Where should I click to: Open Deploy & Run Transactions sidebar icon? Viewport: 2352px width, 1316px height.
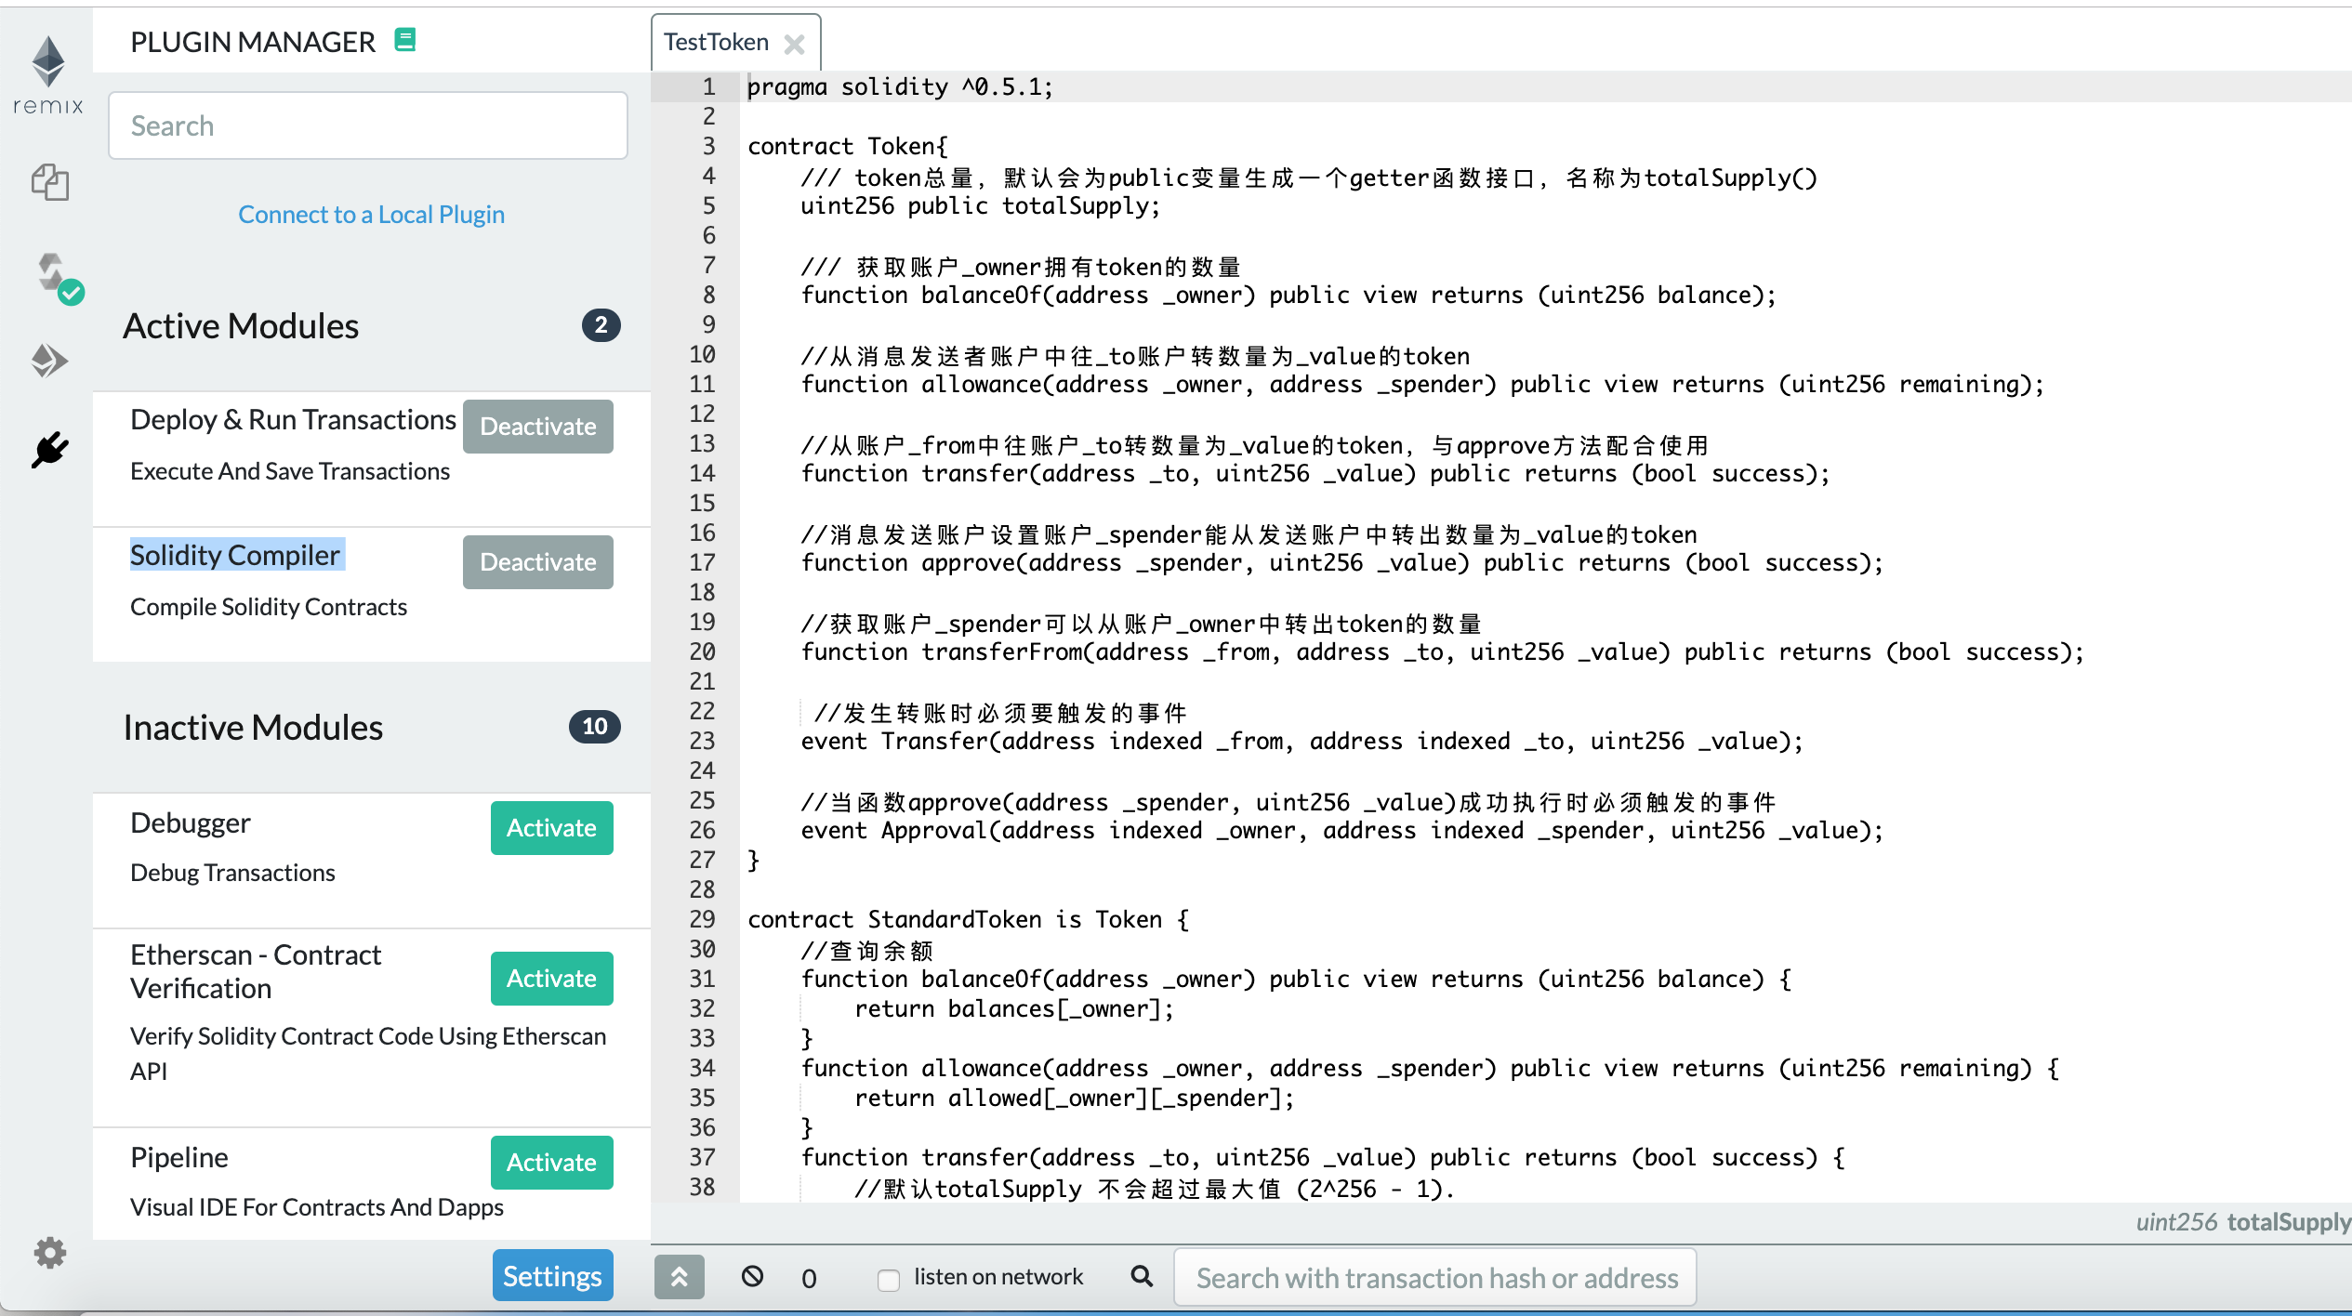(50, 361)
